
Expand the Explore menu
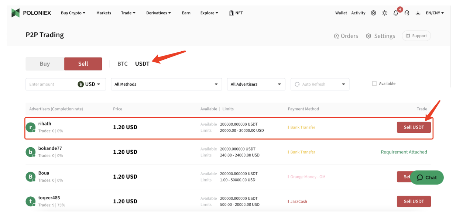tap(209, 13)
